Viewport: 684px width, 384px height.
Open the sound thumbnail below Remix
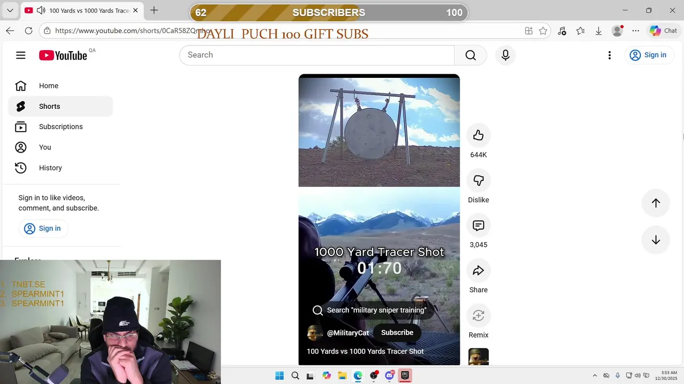tap(478, 357)
